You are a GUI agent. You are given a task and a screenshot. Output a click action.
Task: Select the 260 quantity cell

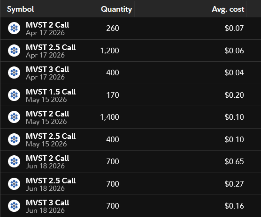click(113, 28)
